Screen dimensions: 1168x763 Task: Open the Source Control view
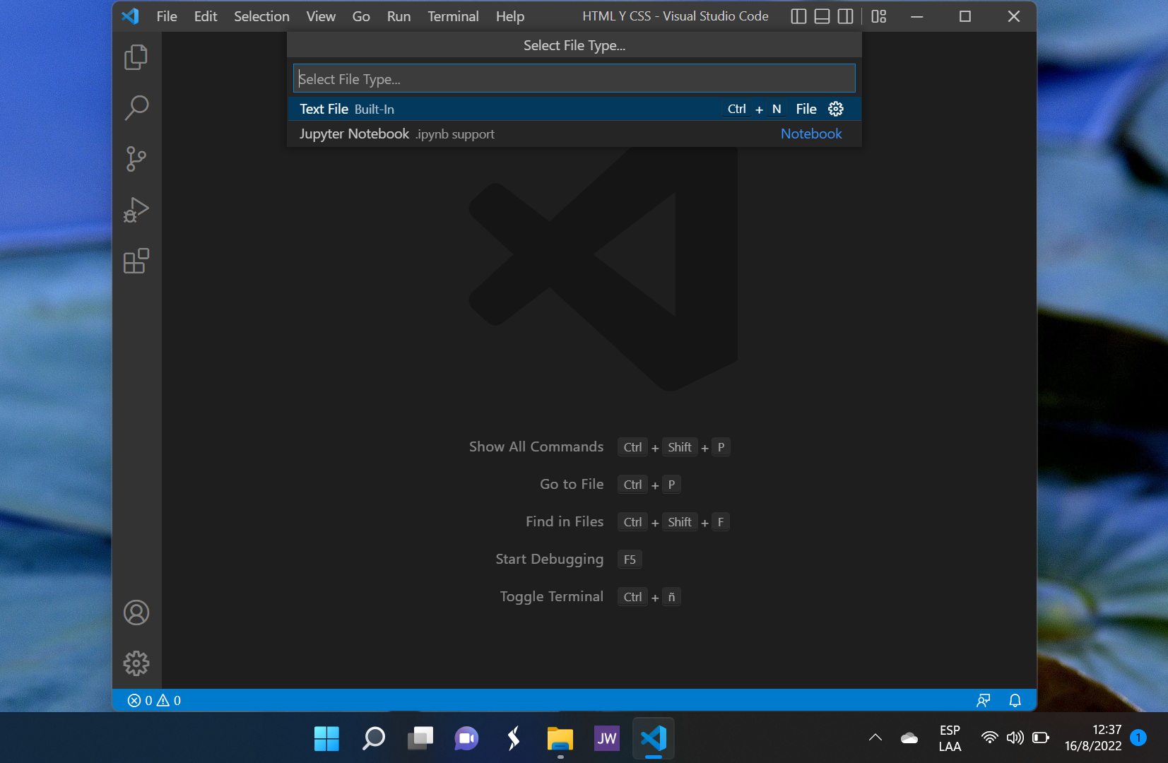click(x=136, y=159)
